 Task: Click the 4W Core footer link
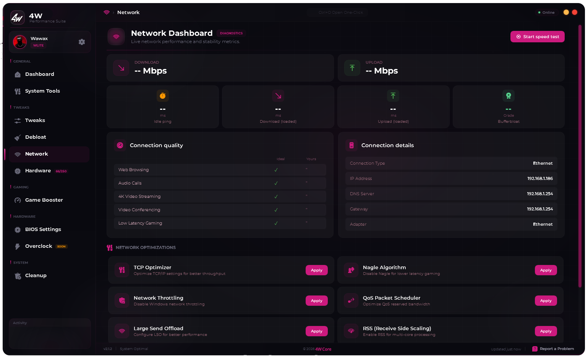pyautogui.click(x=323, y=349)
